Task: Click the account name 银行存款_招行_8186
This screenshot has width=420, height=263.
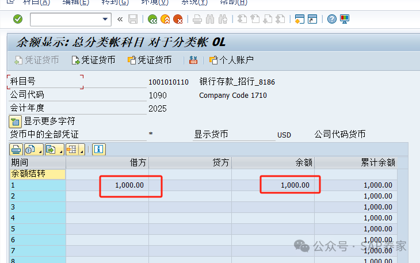Action: click(x=237, y=82)
